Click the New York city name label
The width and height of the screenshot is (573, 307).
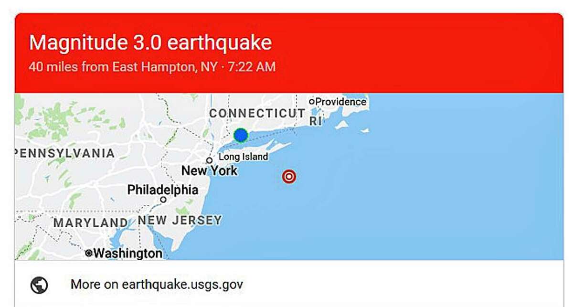tap(210, 171)
